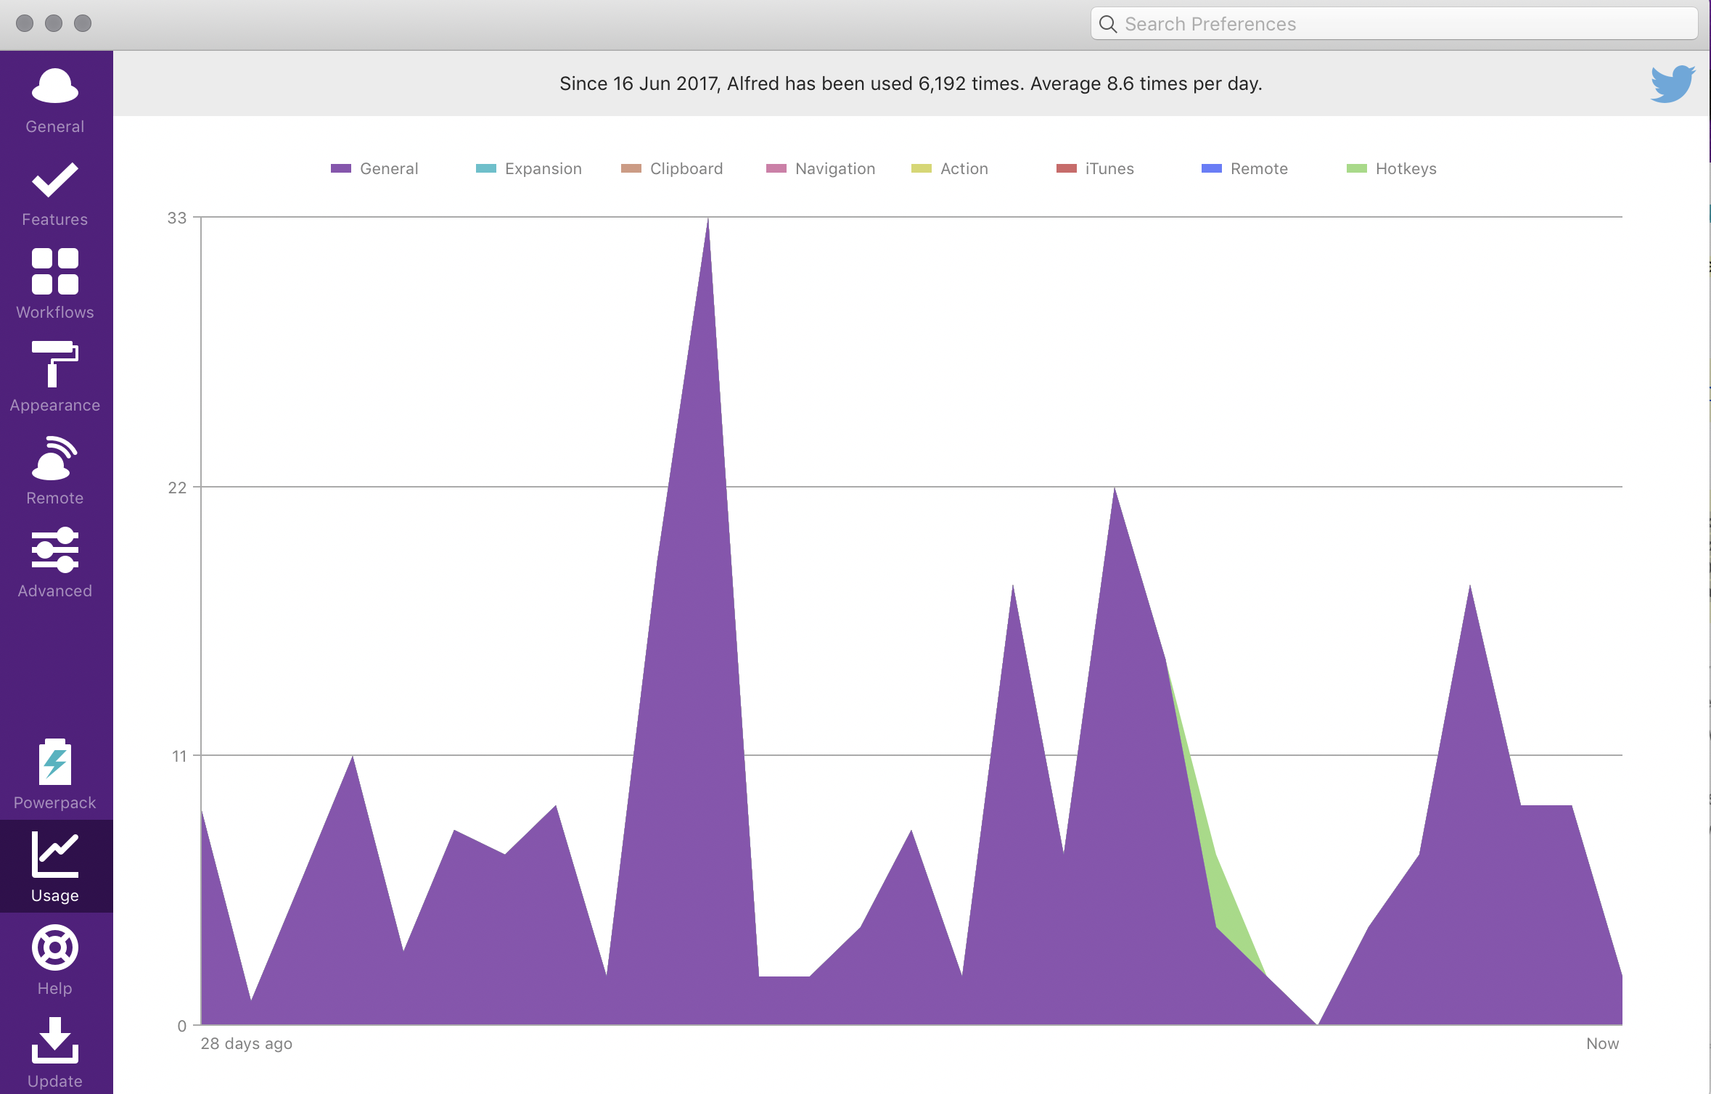Screen dimensions: 1711x1094
Task: Click the search magnifier icon
Action: click(1108, 24)
